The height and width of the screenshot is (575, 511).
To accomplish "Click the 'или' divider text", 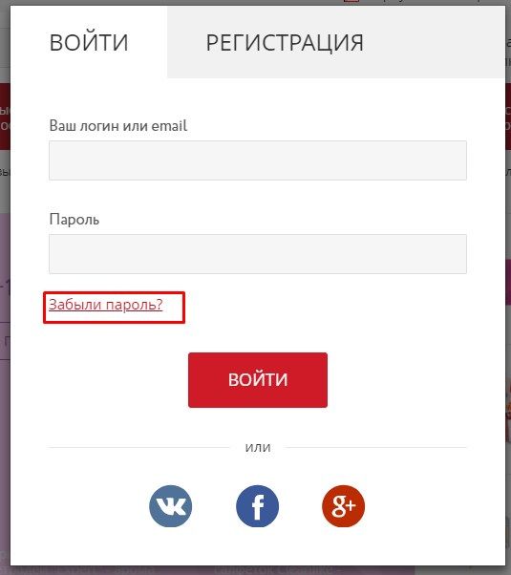I will click(x=258, y=448).
